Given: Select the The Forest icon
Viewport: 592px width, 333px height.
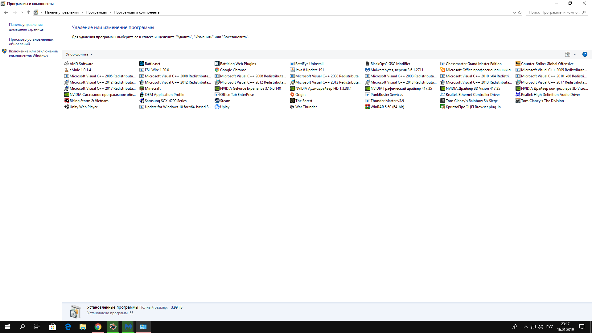Looking at the screenshot, I should pos(292,101).
